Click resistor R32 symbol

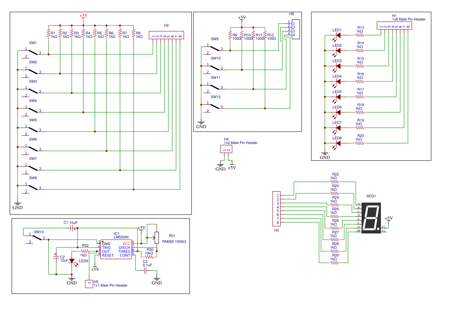(85, 251)
